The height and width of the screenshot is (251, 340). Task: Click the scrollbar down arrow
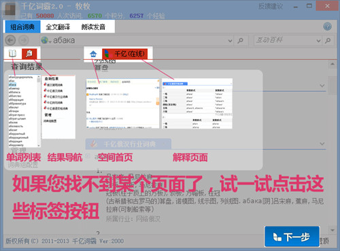(x=333, y=231)
